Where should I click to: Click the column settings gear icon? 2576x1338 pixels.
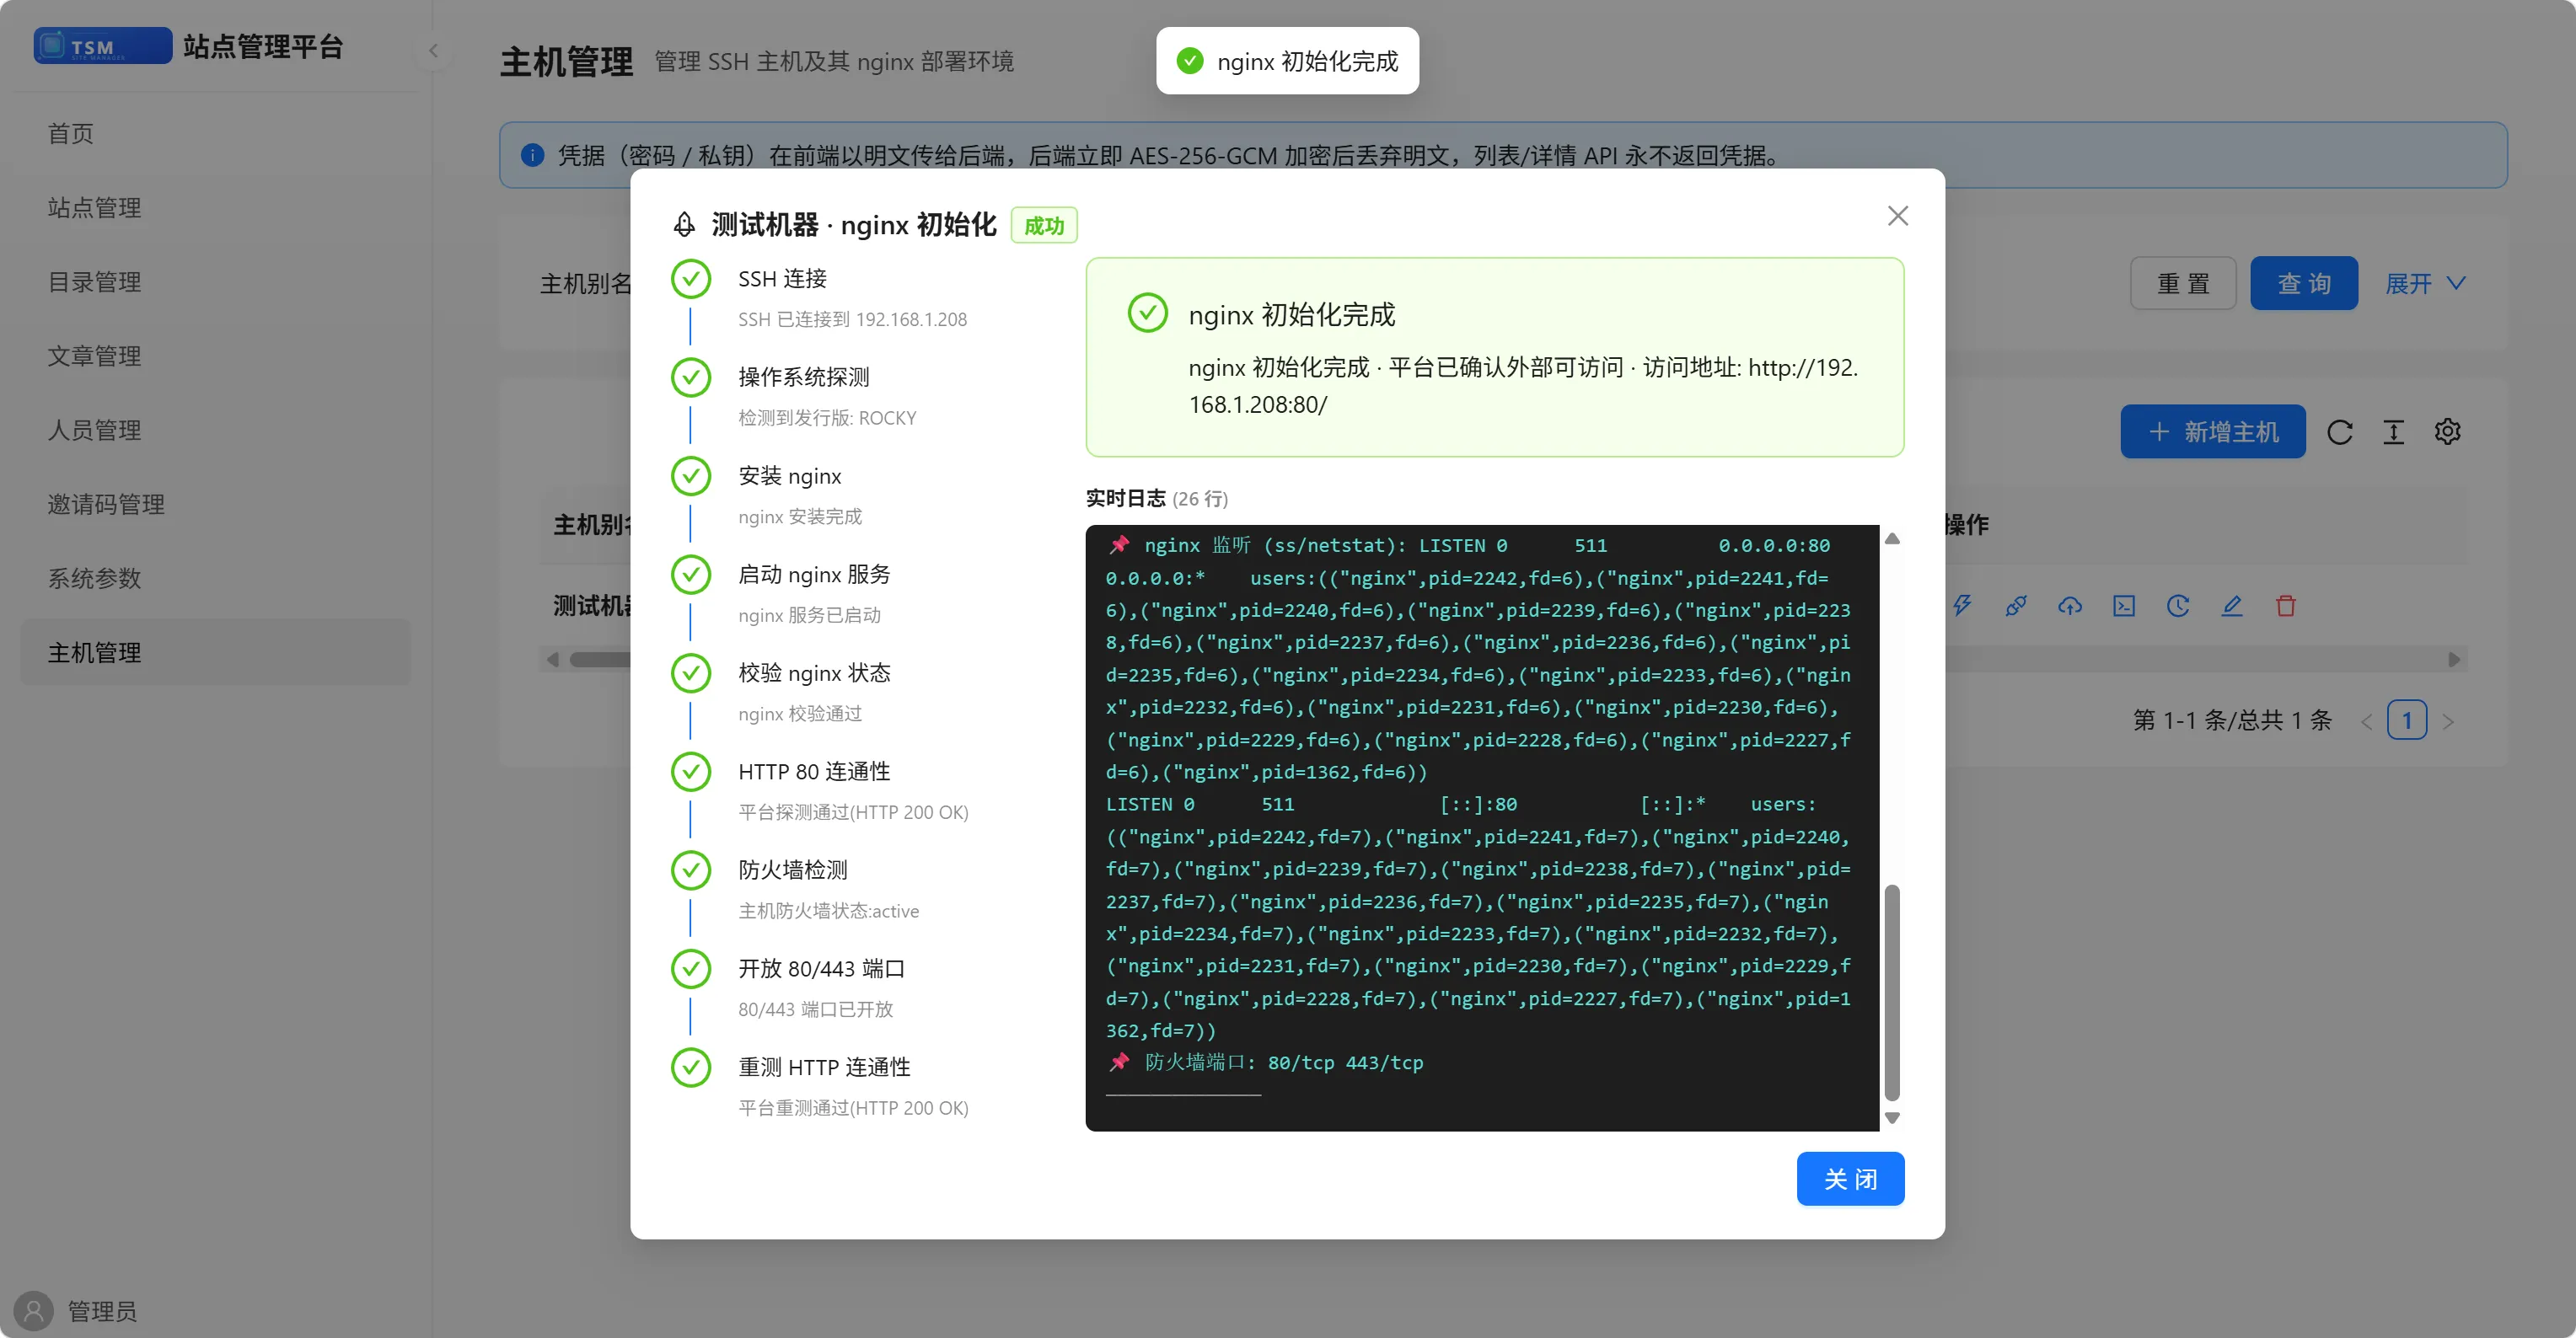(x=2447, y=431)
